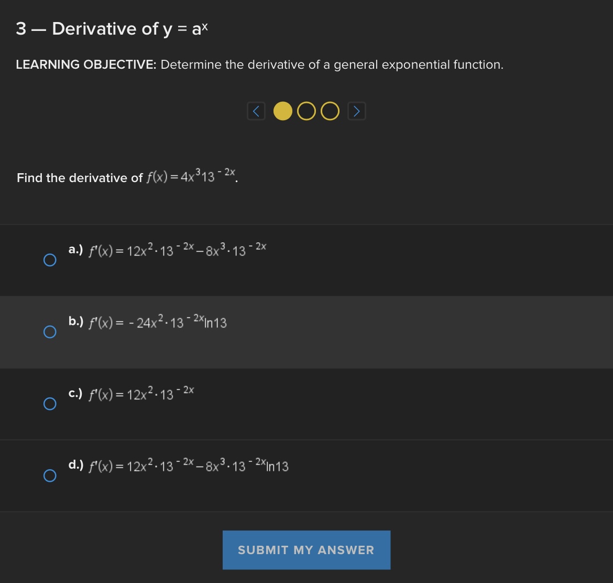Select answer choice d
The width and height of the screenshot is (613, 583).
point(50,476)
